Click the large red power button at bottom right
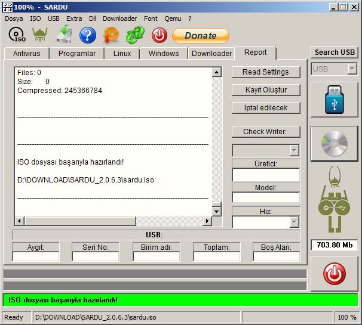The height and width of the screenshot is (325, 362). coord(335,274)
